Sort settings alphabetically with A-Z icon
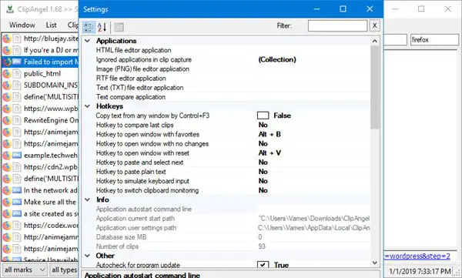 click(102, 27)
